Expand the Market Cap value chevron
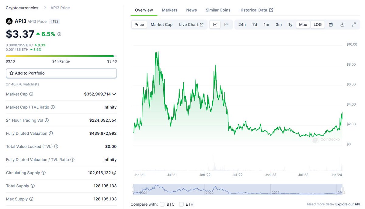The image size is (365, 209). pos(114,94)
